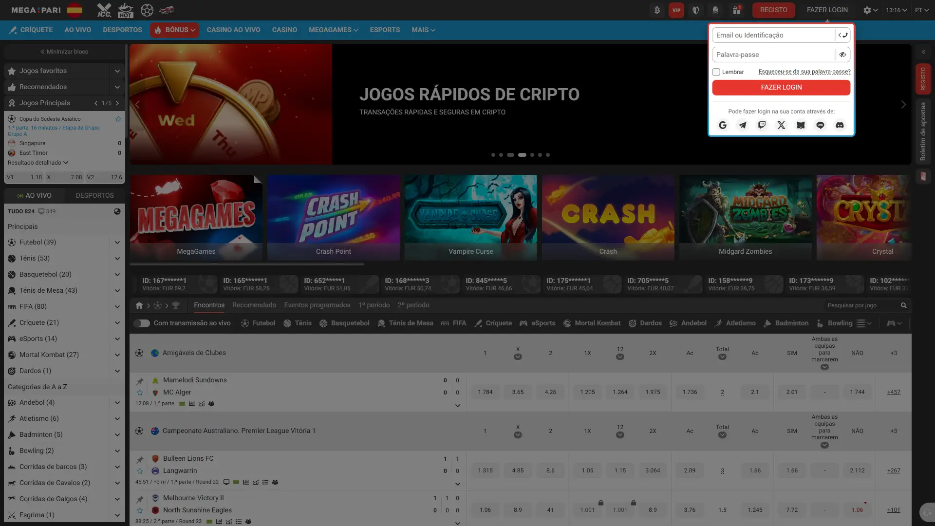Open the settings gear dropdown
Screen dimensions: 935x526
(870, 10)
